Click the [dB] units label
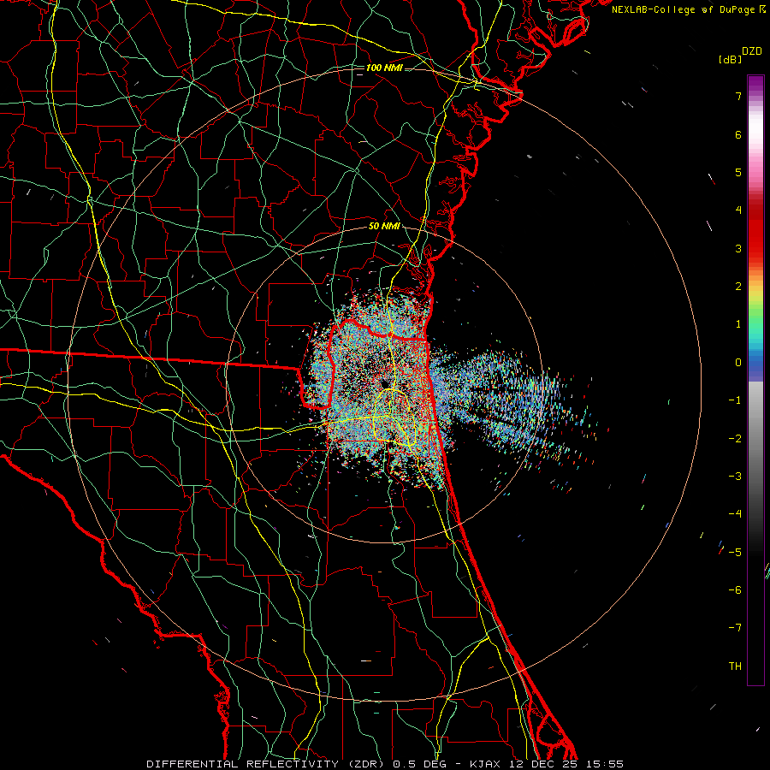The image size is (770, 770). (x=730, y=59)
